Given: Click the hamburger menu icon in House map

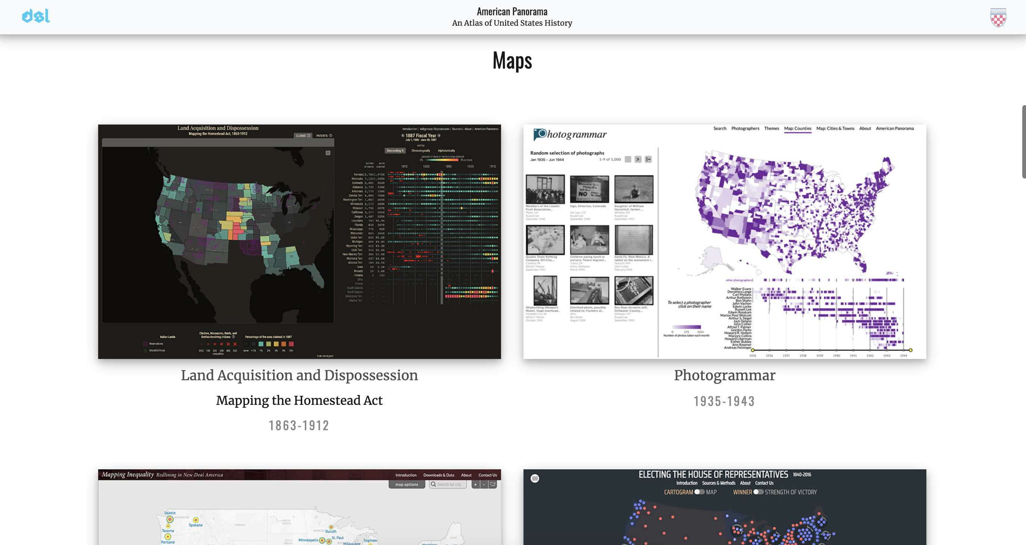Looking at the screenshot, I should click(x=535, y=479).
